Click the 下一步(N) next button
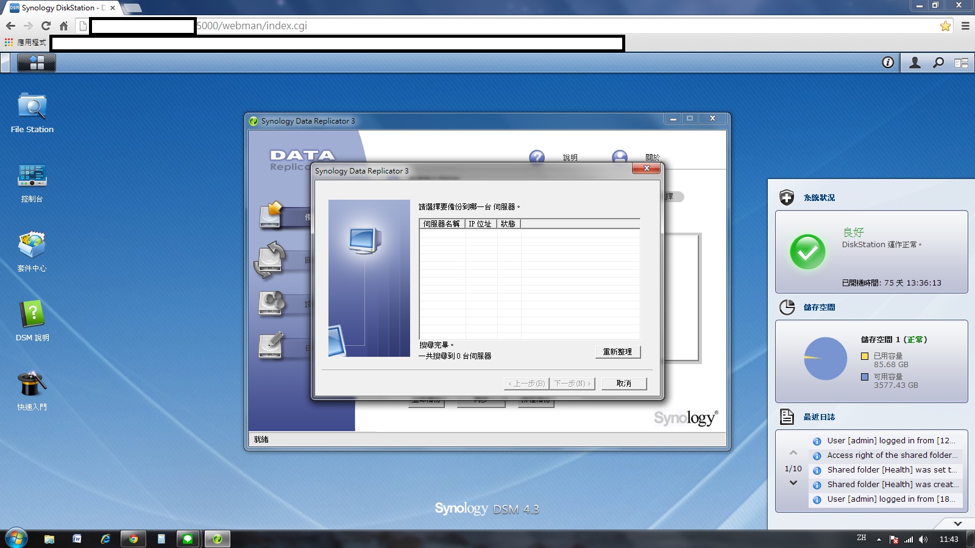Screen dimensions: 975x548 [572, 384]
